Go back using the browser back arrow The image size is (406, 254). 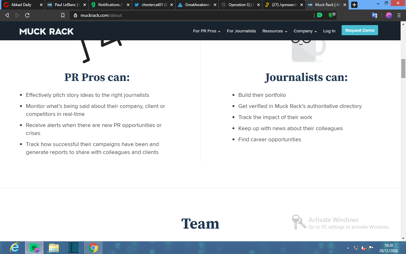tap(7, 15)
